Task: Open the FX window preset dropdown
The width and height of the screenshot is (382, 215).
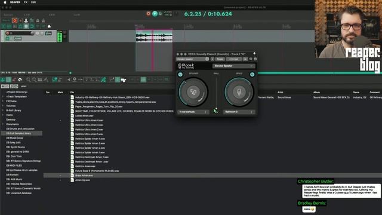Action: (x=192, y=59)
